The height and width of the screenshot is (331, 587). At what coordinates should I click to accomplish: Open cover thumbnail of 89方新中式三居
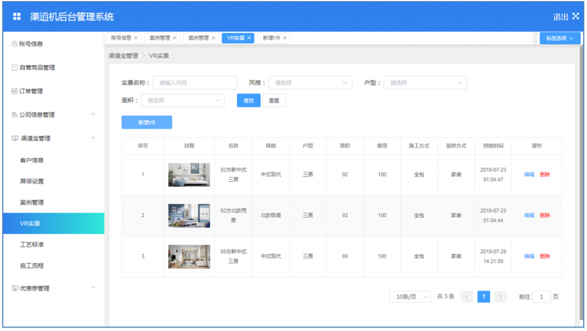pyautogui.click(x=189, y=257)
